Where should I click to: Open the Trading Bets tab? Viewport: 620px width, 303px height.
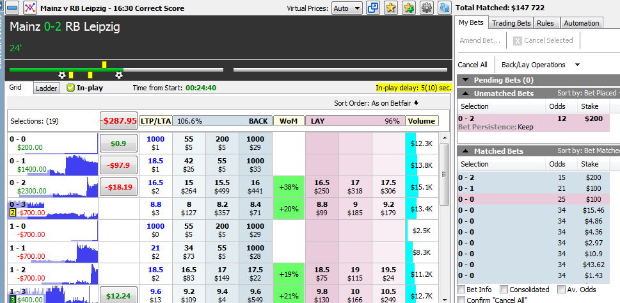tap(511, 23)
